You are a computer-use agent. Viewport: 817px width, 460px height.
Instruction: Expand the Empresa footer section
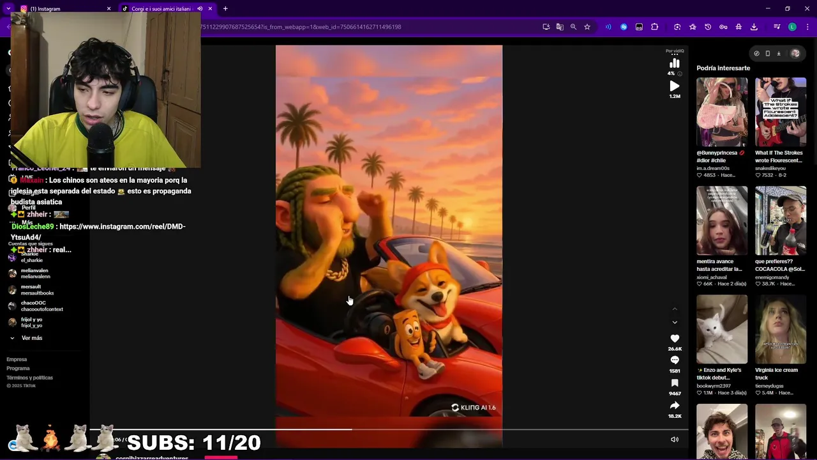pos(17,360)
